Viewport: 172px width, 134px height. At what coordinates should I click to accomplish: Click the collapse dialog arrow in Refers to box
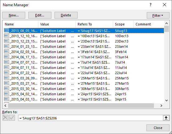click(166, 118)
